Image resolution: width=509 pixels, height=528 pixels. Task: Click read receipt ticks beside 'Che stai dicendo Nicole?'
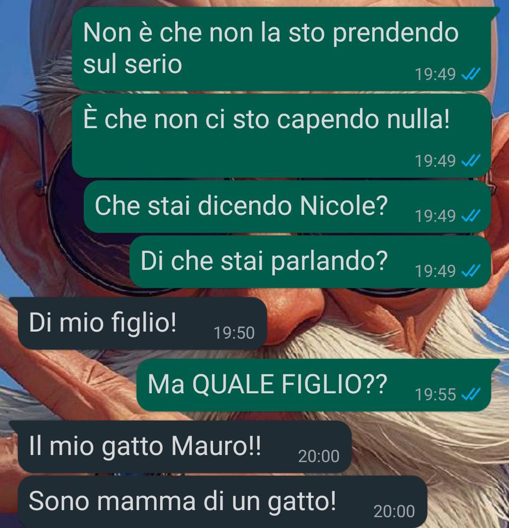(471, 216)
